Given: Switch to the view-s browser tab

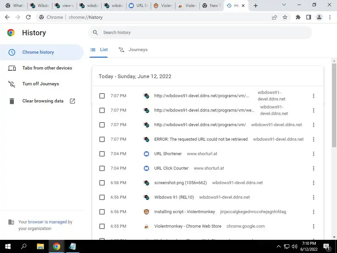Looking at the screenshot, I should click(65, 6).
